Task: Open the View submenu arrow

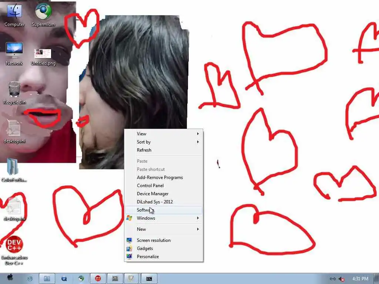Action: pyautogui.click(x=198, y=134)
